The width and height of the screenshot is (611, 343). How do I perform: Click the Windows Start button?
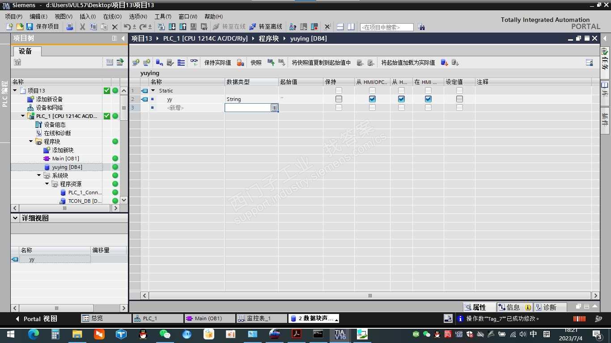pyautogui.click(x=10, y=334)
